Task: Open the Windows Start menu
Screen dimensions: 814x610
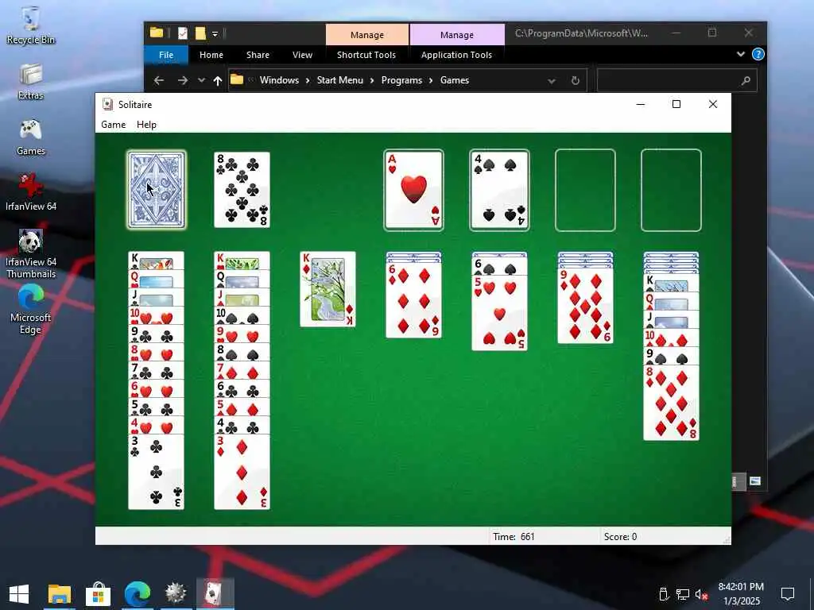Action: (19, 594)
